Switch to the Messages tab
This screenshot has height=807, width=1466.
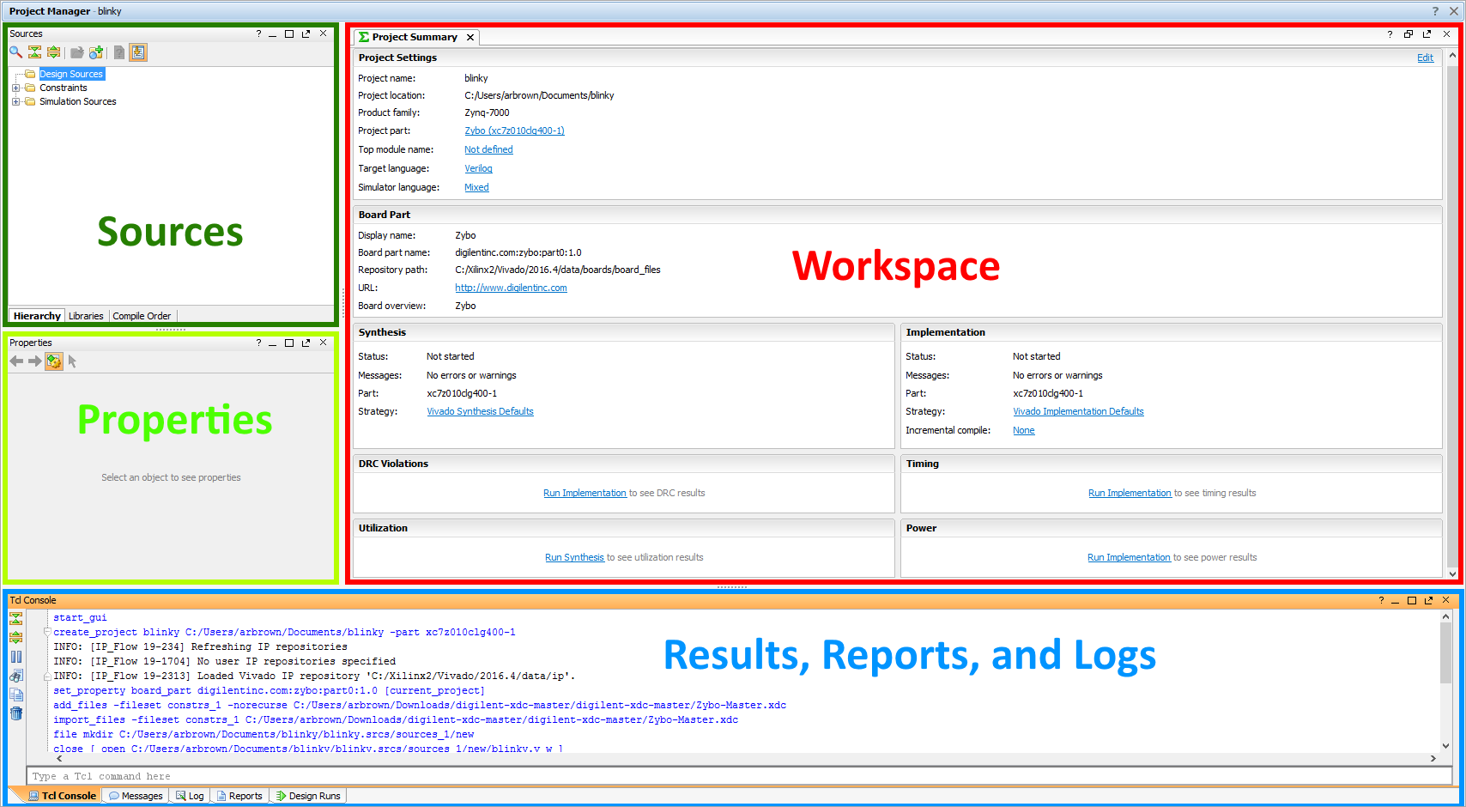136,796
